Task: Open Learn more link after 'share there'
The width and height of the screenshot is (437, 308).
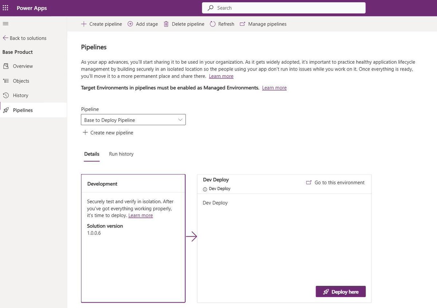Action: pyautogui.click(x=221, y=76)
